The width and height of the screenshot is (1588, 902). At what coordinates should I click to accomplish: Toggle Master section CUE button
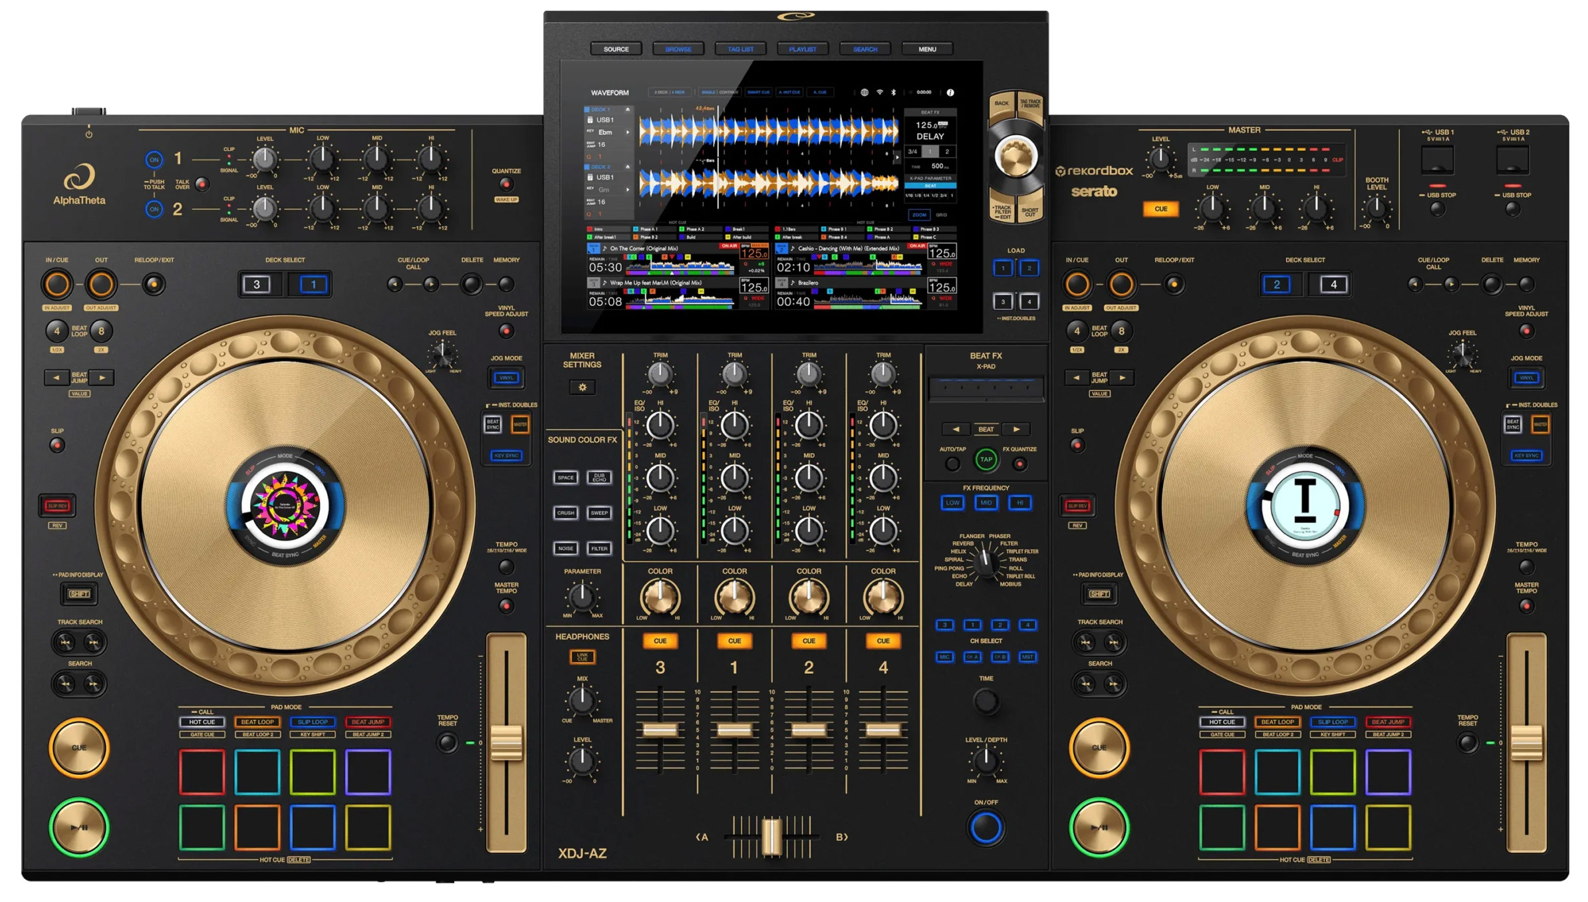[1160, 209]
